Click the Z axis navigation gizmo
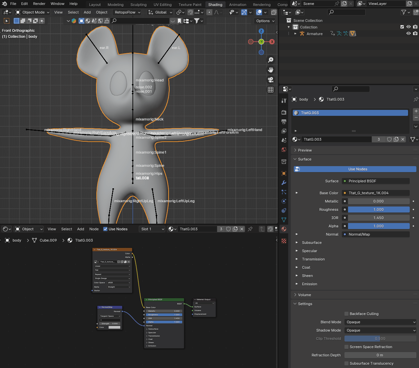The width and height of the screenshot is (419, 368). tap(261, 31)
